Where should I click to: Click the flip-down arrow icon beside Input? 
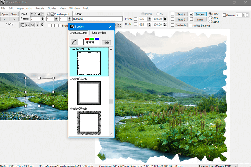(39, 14)
